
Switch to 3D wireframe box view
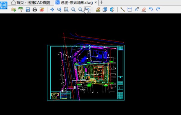[x=105, y=9]
